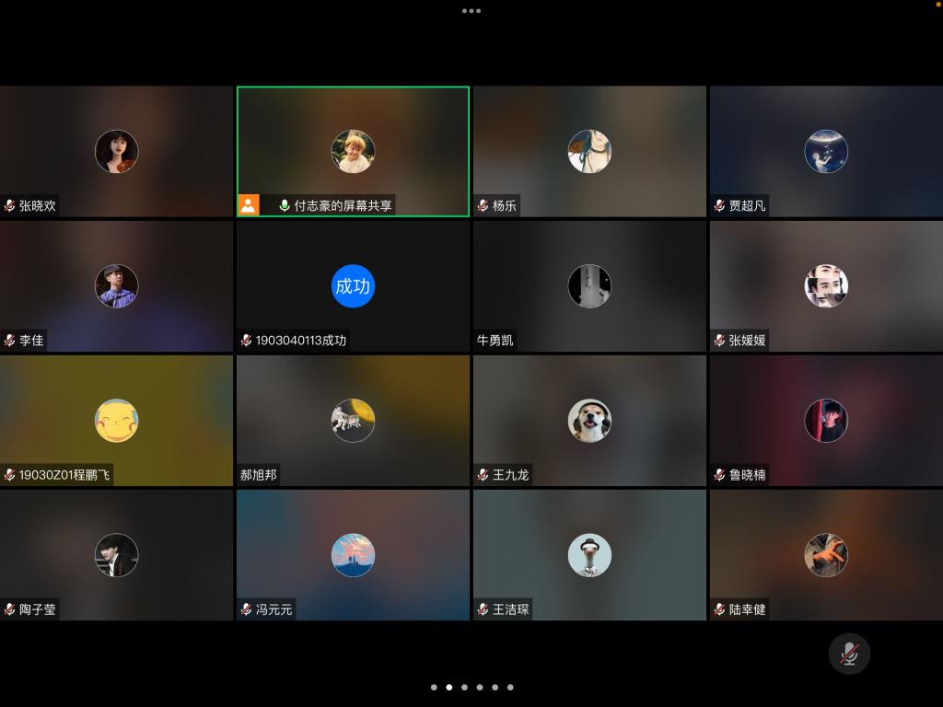Click the orange screen share presenter icon
The height and width of the screenshot is (707, 943).
[x=249, y=205]
